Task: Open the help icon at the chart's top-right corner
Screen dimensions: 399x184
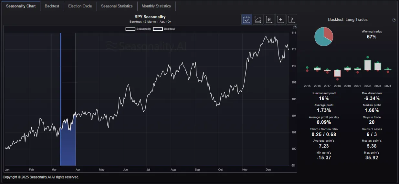Action: [x=295, y=27]
